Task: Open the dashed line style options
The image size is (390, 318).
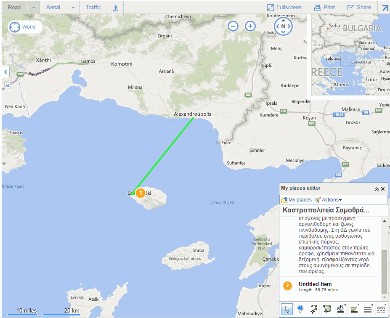Action: (381, 309)
